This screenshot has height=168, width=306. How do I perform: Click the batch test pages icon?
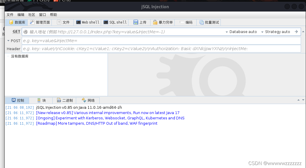pos(201,22)
